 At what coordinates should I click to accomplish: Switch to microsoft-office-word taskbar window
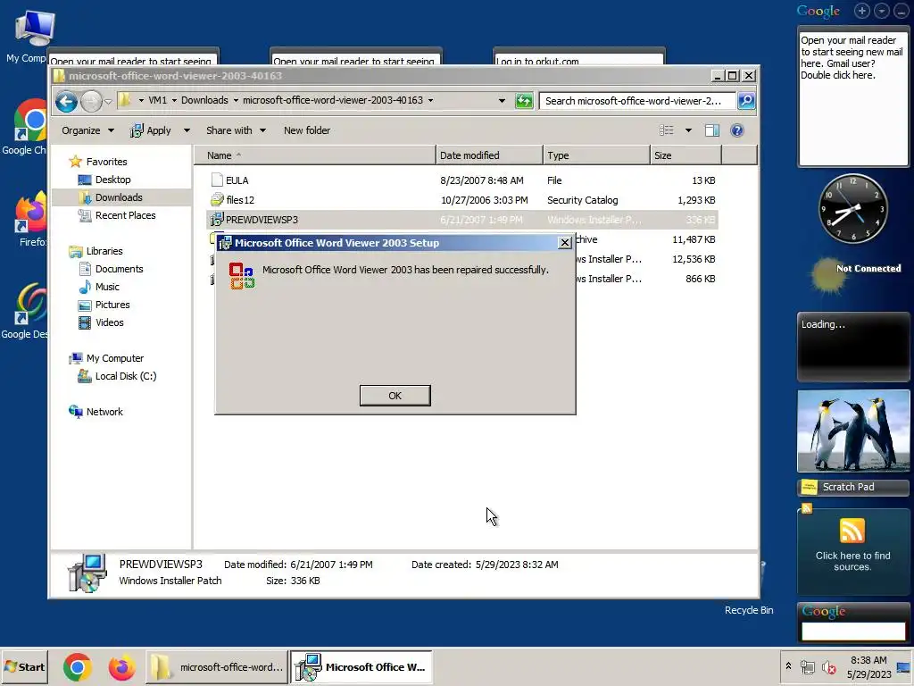coord(217,667)
